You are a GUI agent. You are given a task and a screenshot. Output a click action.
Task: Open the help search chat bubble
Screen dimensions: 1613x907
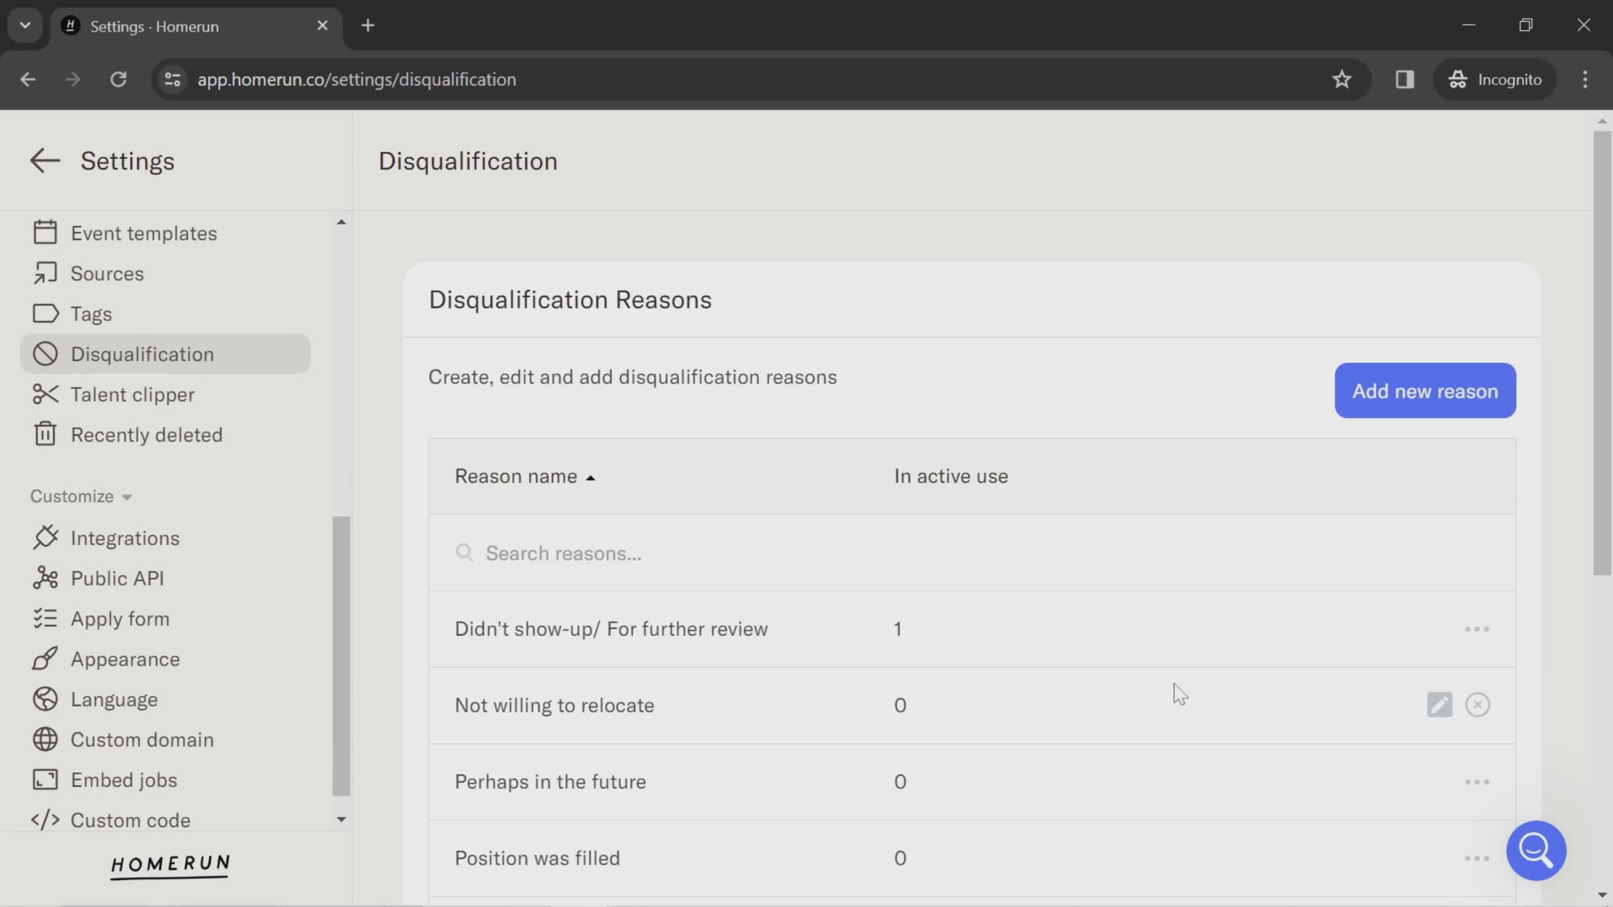point(1536,851)
